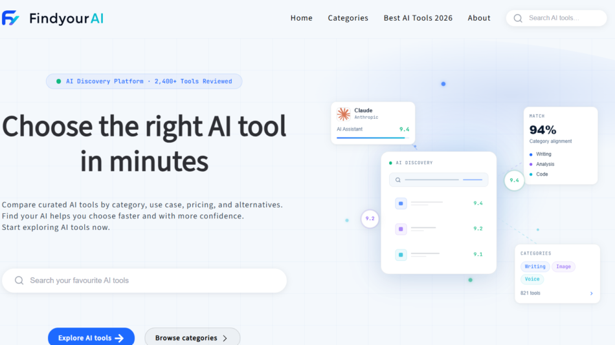Image resolution: width=615 pixels, height=345 pixels.
Task: Click the circular 9.2 score badge
Action: tap(370, 218)
